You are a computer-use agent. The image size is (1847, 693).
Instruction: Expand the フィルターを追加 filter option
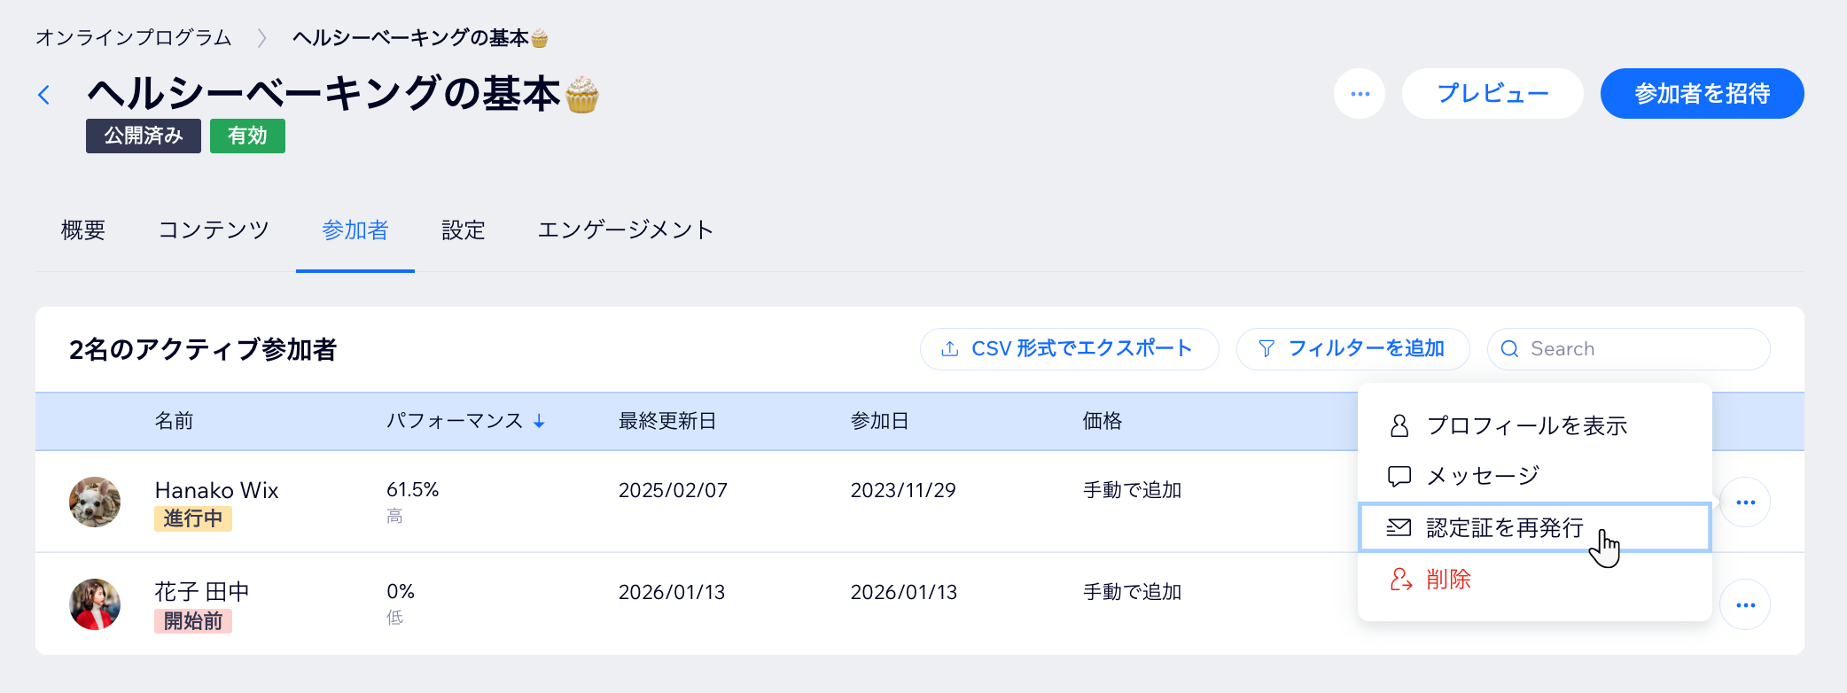point(1352,349)
